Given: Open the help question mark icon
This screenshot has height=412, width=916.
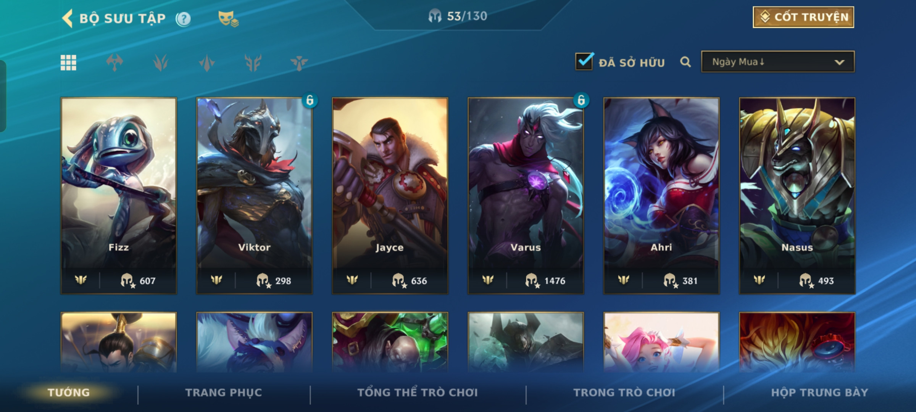Looking at the screenshot, I should tap(184, 19).
